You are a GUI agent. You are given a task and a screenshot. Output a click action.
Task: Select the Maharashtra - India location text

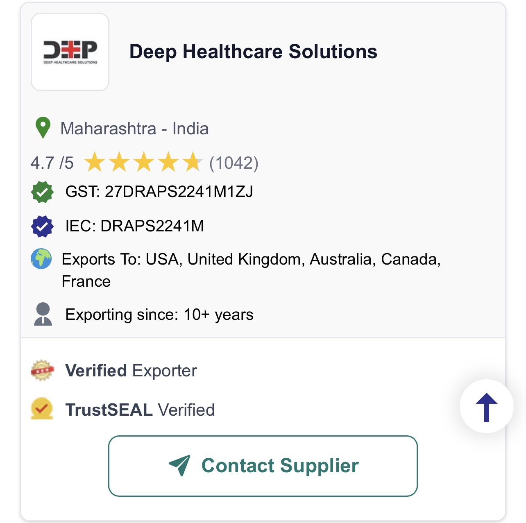coord(134,129)
